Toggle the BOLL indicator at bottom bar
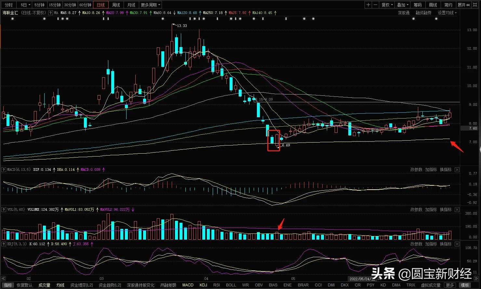This screenshot has height=289, width=481. pos(231,285)
